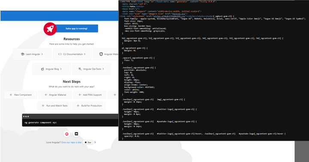
Task: Click the red rocket logo icon
Action: 50,29
